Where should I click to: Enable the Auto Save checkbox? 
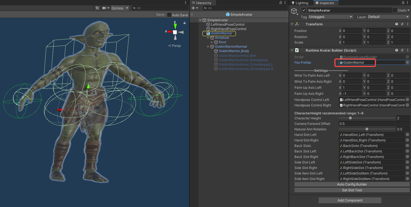point(169,15)
